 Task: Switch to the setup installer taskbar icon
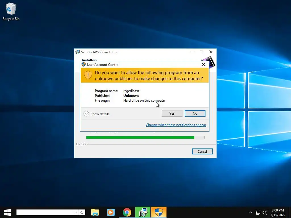143,212
